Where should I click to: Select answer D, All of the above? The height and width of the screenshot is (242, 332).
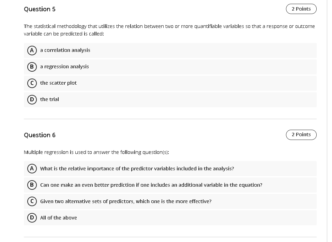(32, 217)
